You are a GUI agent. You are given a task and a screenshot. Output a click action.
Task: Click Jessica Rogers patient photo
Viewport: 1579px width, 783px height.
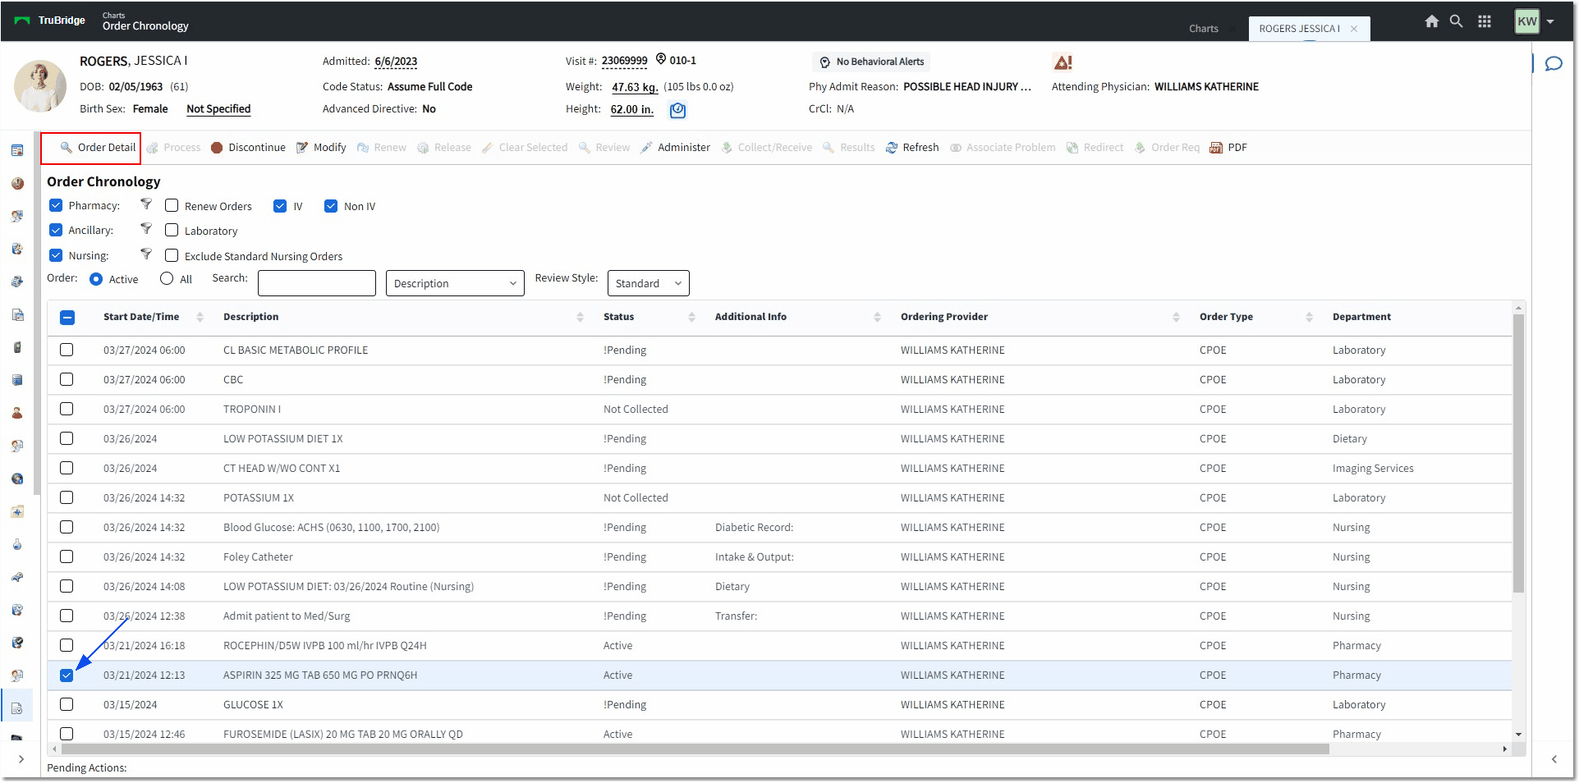coord(40,85)
